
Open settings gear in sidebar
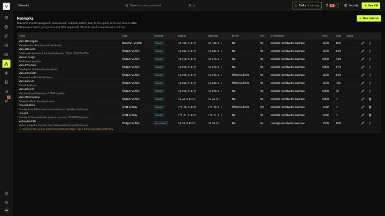click(x=6, y=193)
